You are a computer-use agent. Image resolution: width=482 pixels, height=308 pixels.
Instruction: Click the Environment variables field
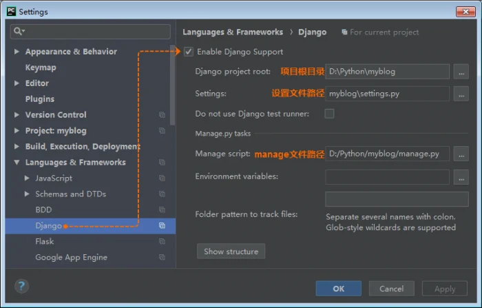tap(387, 177)
